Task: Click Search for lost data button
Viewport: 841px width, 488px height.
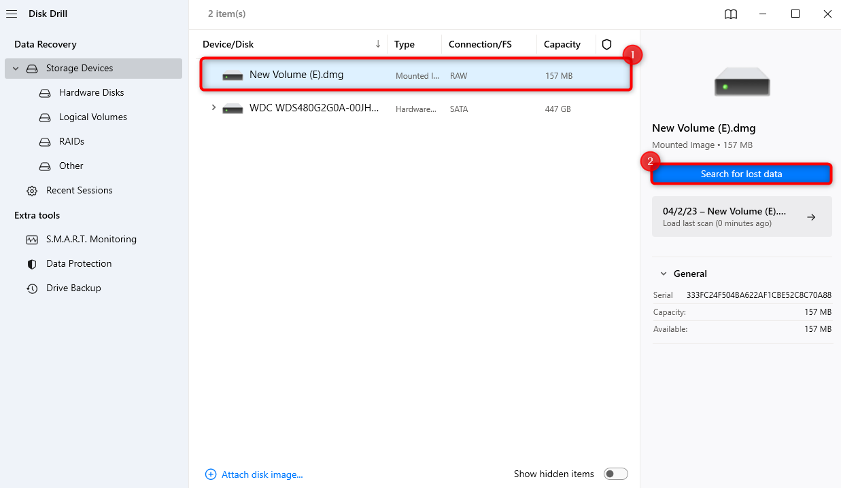Action: [x=741, y=174]
